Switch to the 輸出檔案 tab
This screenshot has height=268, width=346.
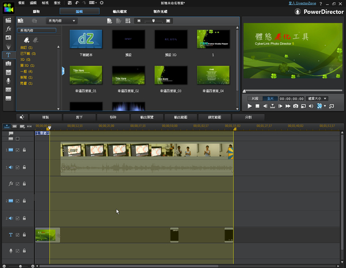[x=121, y=12]
